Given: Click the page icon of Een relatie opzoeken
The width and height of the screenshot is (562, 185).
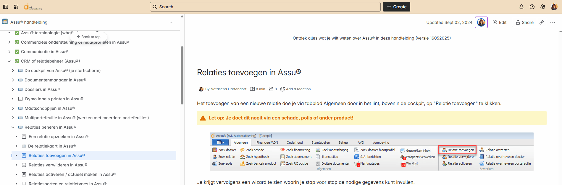Looking at the screenshot, I should 24,137.
